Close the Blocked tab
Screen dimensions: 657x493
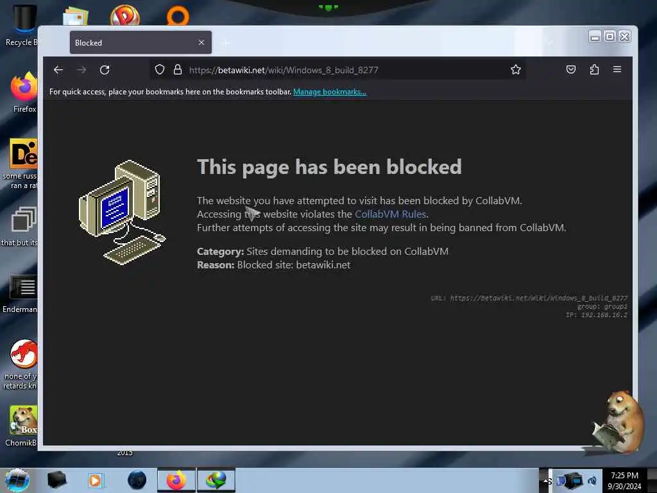point(201,42)
